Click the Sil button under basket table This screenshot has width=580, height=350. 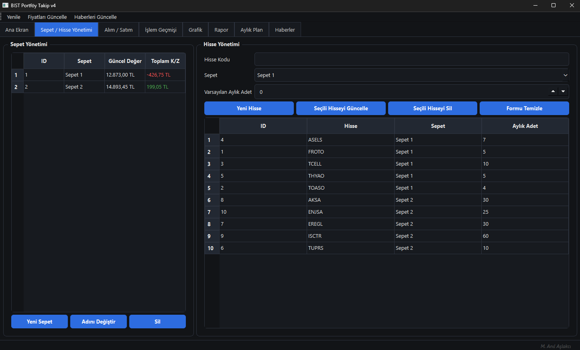[x=157, y=322]
